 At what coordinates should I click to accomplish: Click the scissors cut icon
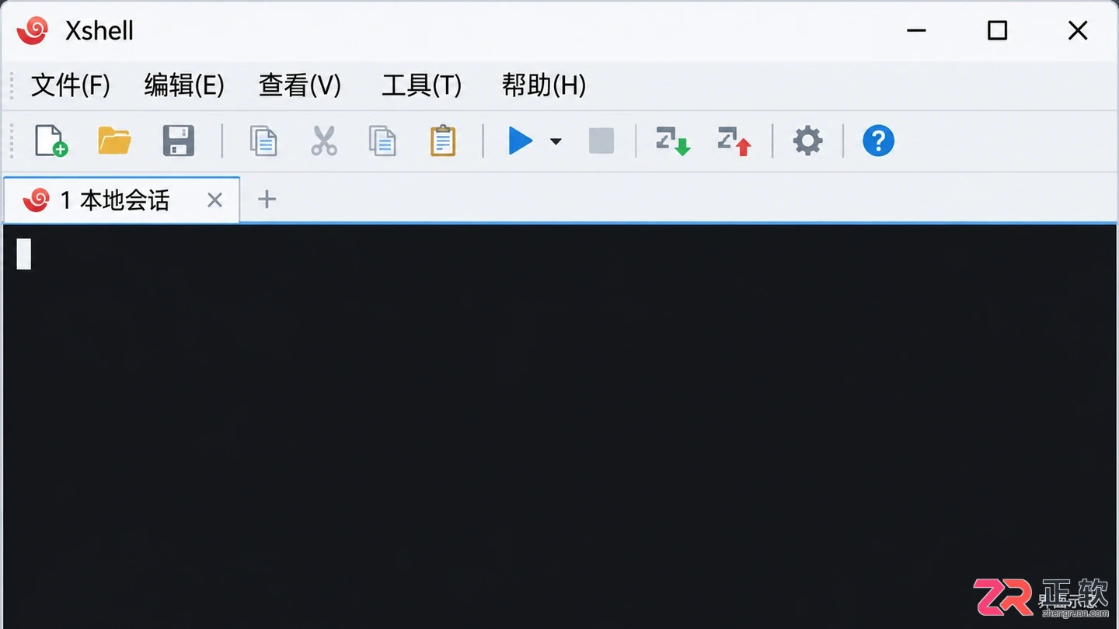coord(324,141)
